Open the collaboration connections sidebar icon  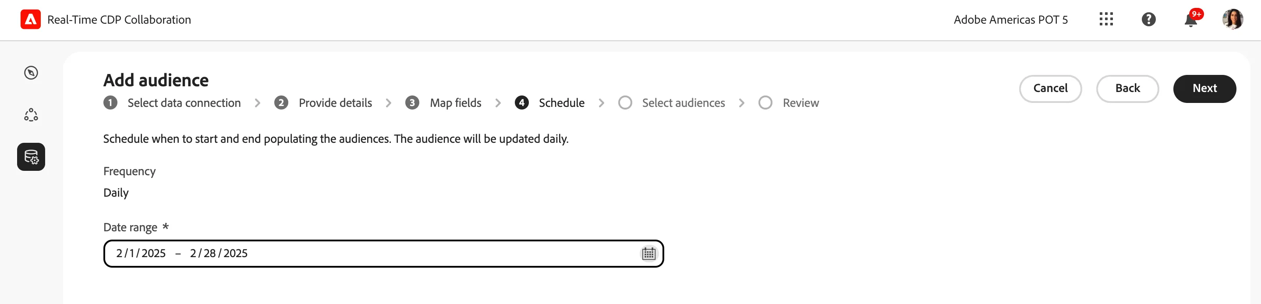click(x=31, y=115)
